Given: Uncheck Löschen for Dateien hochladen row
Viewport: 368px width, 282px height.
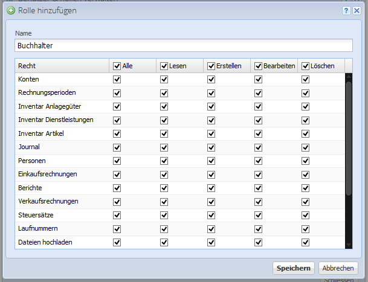Looking at the screenshot, I should (x=305, y=242).
